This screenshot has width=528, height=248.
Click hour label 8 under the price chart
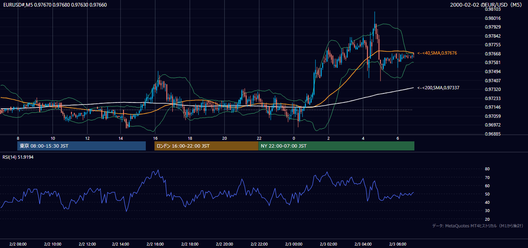[x=18, y=138]
